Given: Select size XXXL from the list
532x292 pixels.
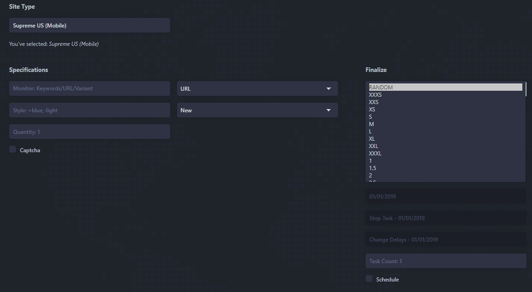Looking at the screenshot, I should coord(445,153).
